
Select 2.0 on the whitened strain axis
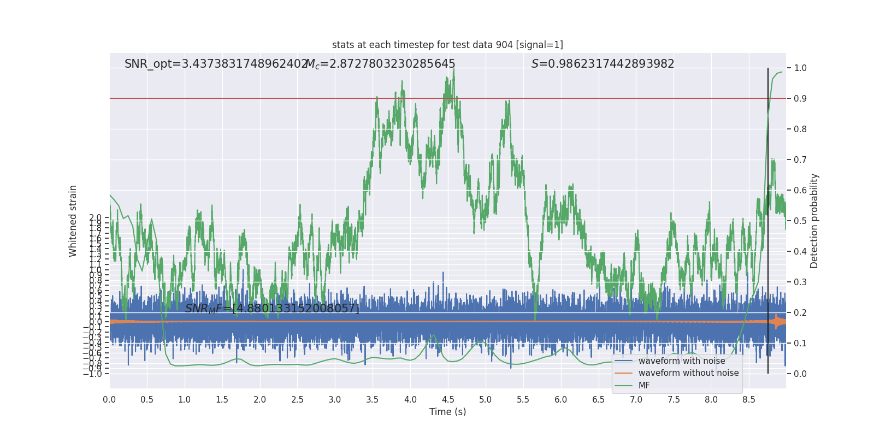96,218
